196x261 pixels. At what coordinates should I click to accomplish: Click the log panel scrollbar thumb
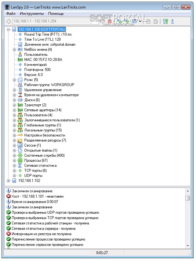(188, 198)
